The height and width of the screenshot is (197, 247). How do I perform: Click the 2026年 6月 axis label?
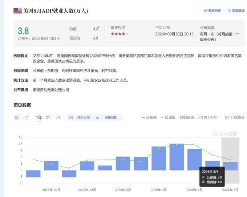195,190
